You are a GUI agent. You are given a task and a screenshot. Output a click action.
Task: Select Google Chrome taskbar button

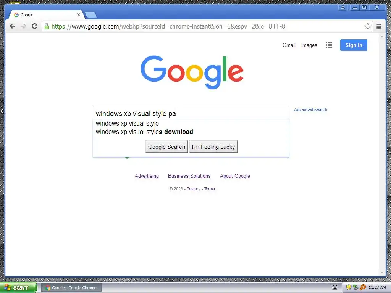(71, 288)
